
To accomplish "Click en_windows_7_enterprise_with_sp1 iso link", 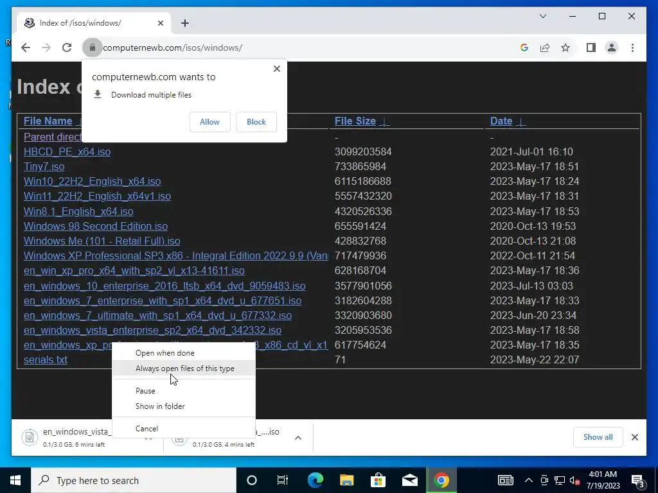I will tap(163, 300).
